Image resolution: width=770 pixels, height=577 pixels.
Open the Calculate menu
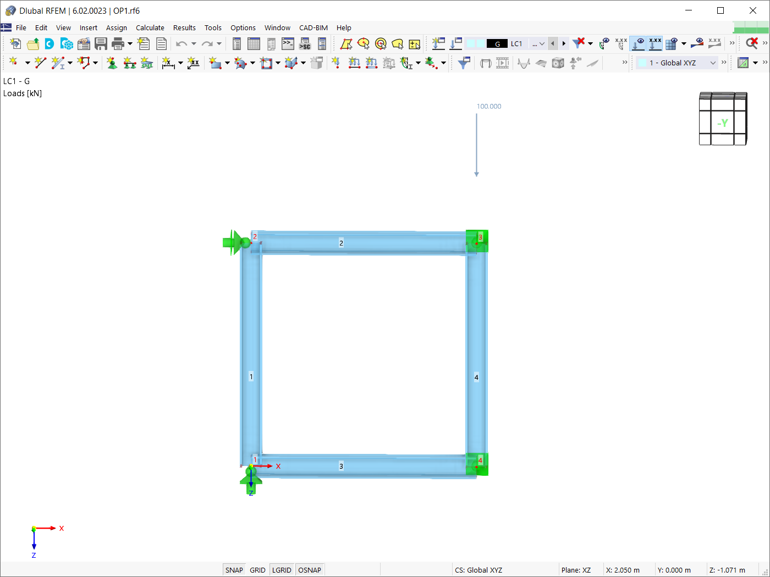point(150,27)
